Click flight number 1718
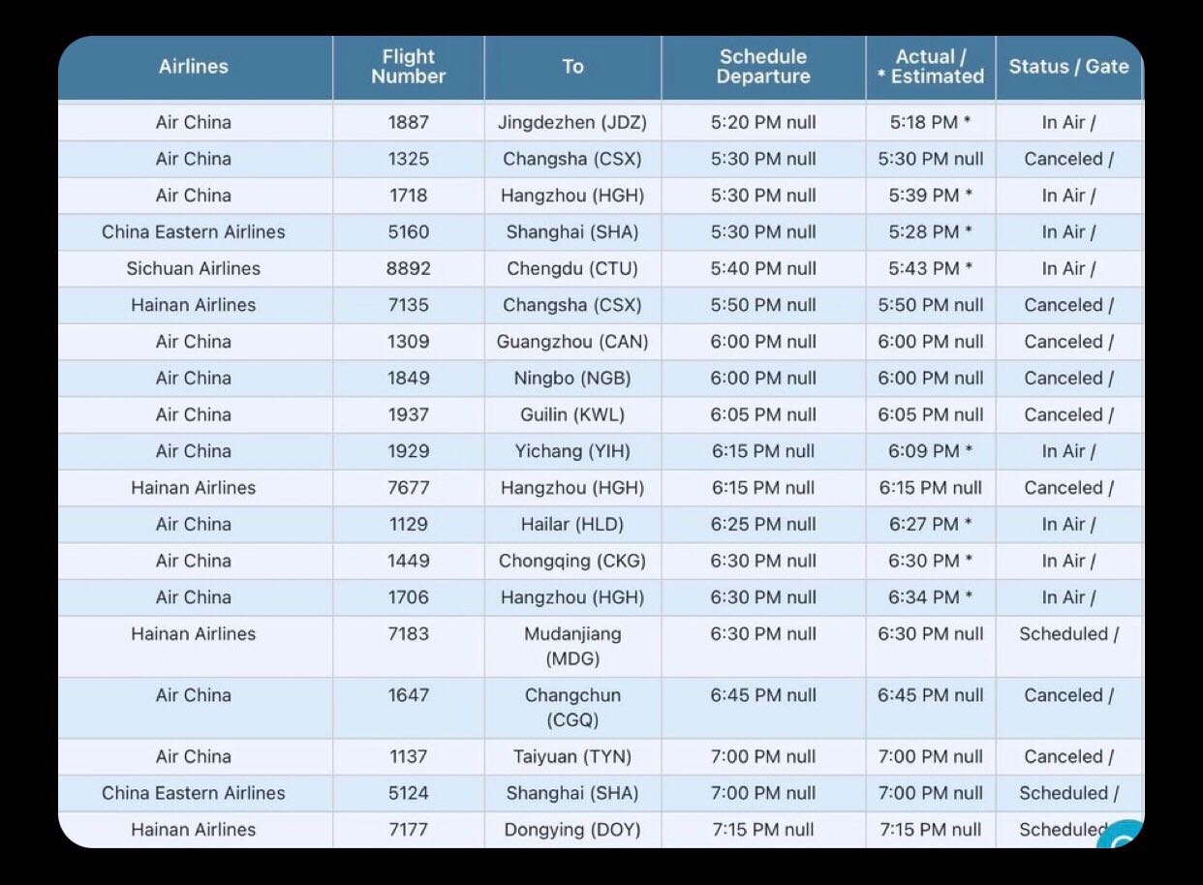 coord(408,196)
